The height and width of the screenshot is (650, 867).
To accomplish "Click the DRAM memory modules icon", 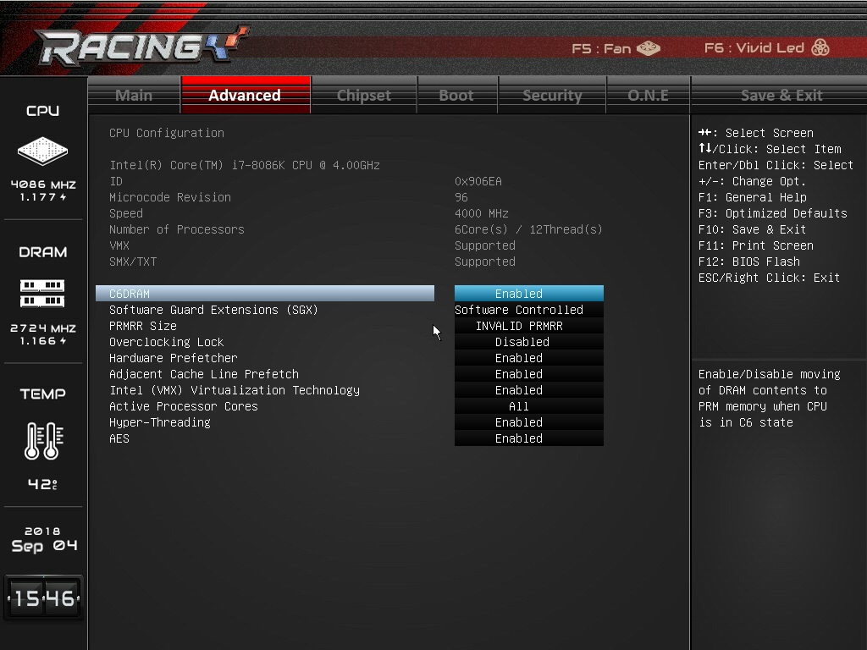I will pos(42,293).
